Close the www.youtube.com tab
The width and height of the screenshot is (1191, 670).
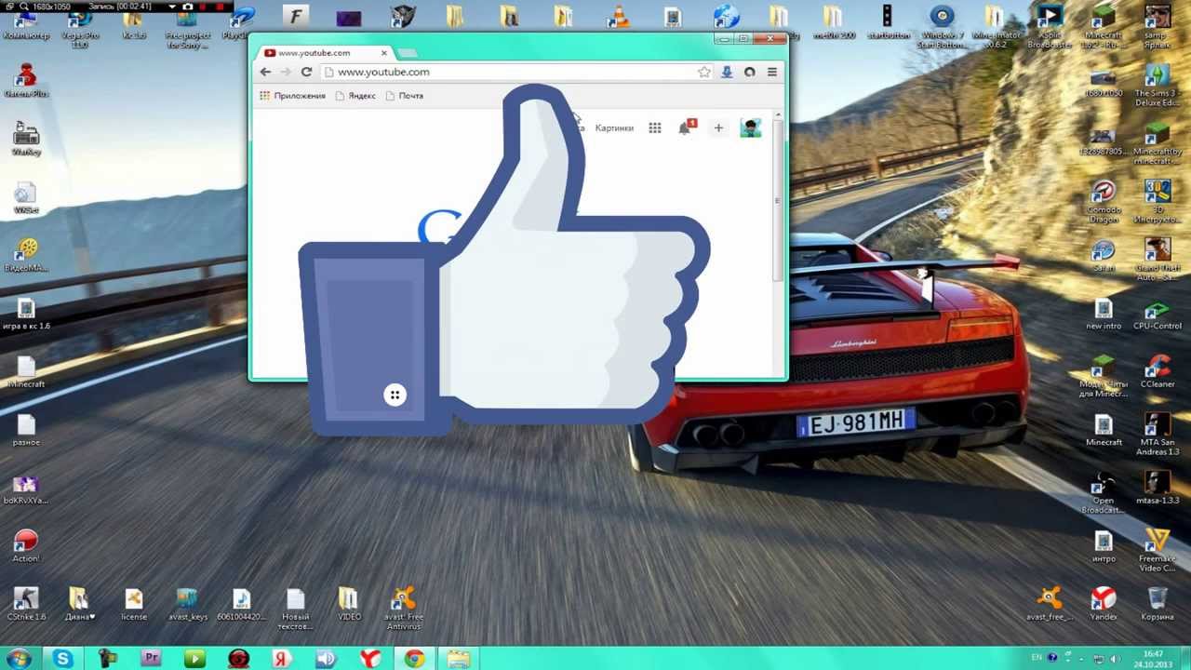383,53
